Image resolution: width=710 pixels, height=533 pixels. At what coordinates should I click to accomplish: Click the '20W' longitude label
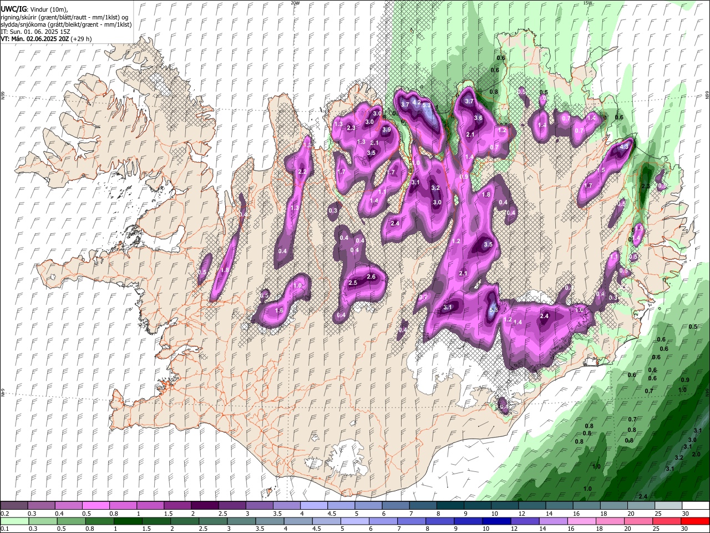[x=295, y=3]
